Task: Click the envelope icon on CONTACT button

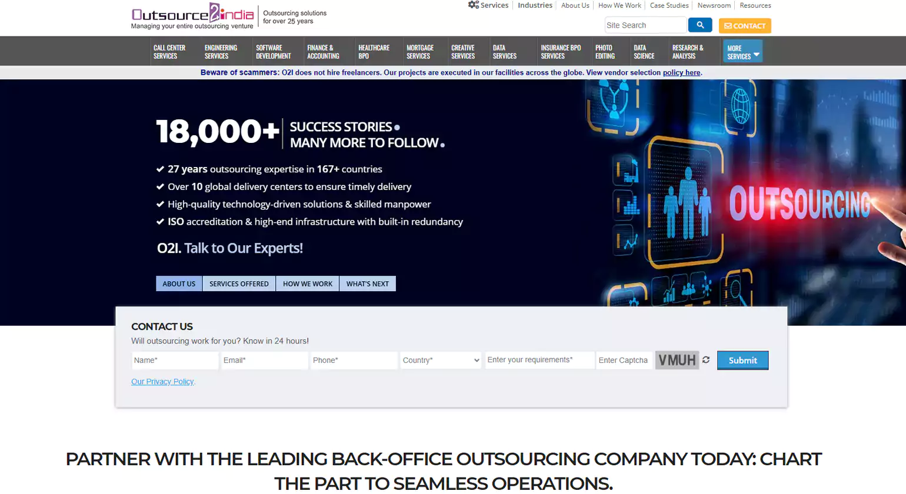Action: pos(728,26)
